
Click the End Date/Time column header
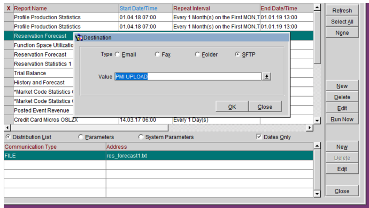(287, 8)
